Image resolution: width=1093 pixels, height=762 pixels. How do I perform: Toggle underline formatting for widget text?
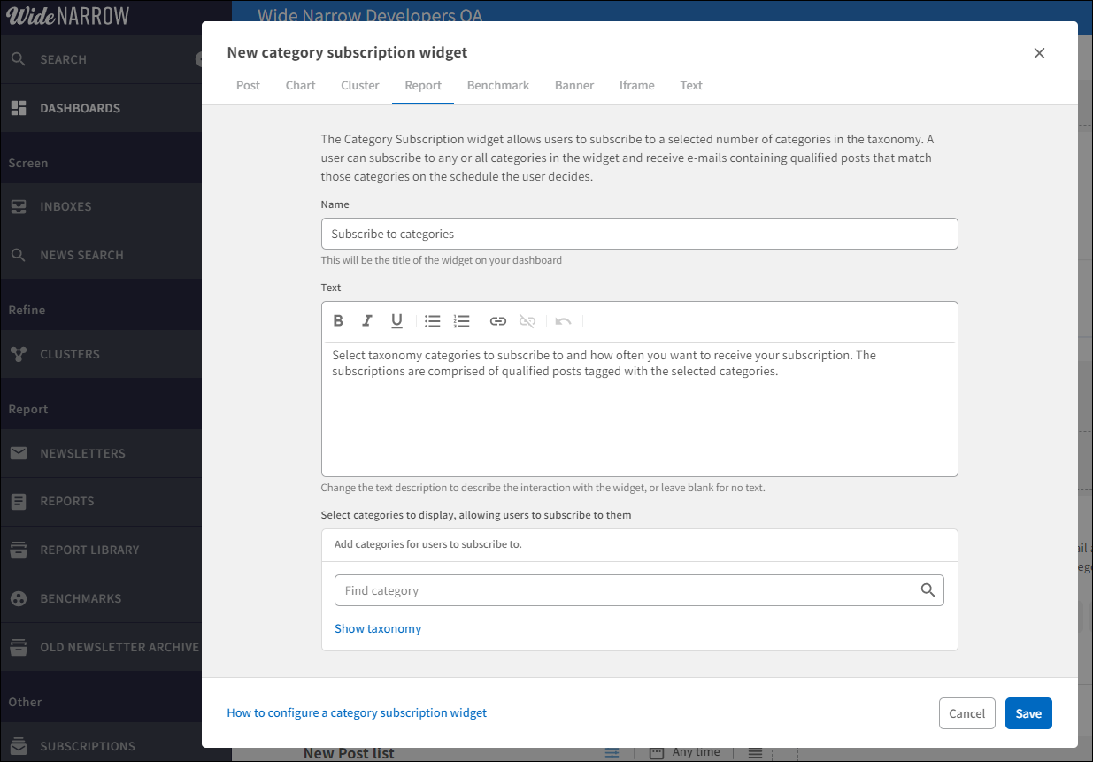tap(396, 320)
